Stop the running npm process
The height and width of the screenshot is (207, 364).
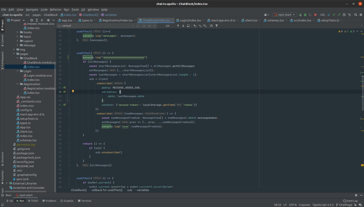coord(315,15)
